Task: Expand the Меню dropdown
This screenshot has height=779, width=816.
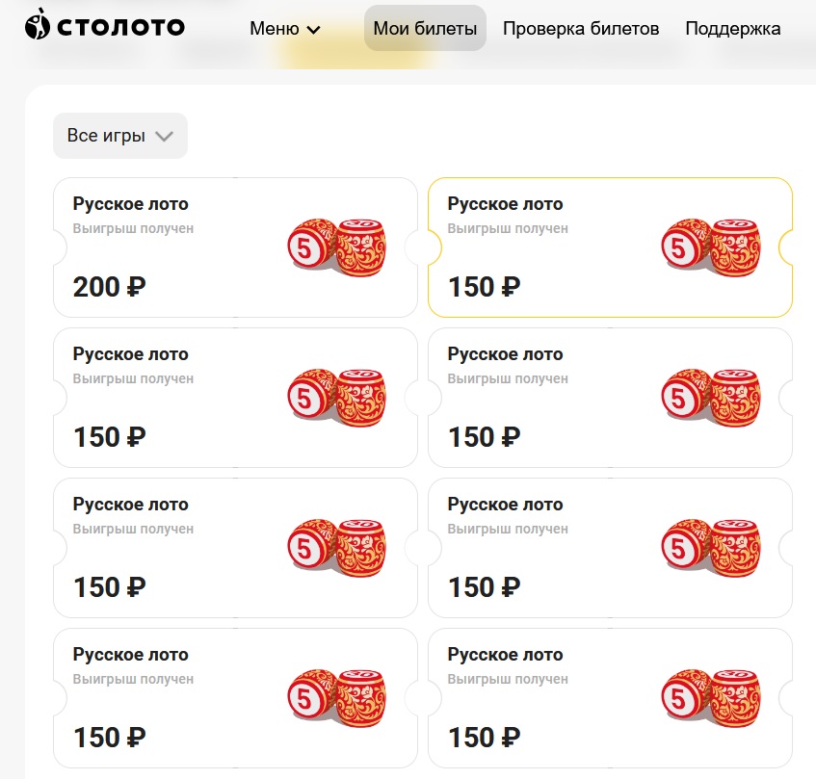Action: click(285, 29)
